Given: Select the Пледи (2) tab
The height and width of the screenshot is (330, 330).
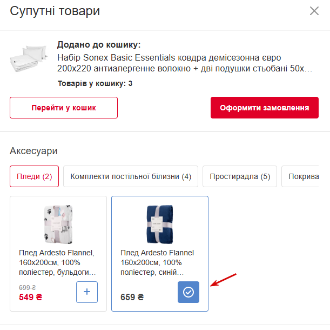Looking at the screenshot, I should (x=35, y=176).
